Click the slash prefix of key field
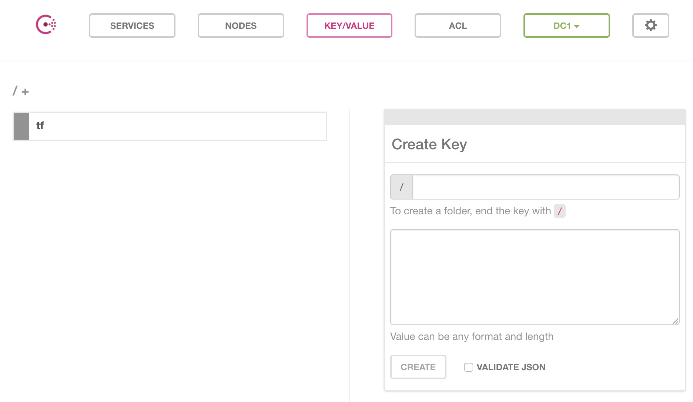This screenshot has height=402, width=693. pos(402,187)
